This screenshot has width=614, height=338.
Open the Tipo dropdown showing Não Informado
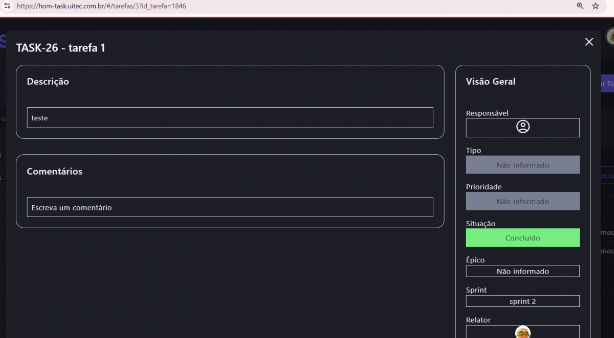click(x=522, y=165)
